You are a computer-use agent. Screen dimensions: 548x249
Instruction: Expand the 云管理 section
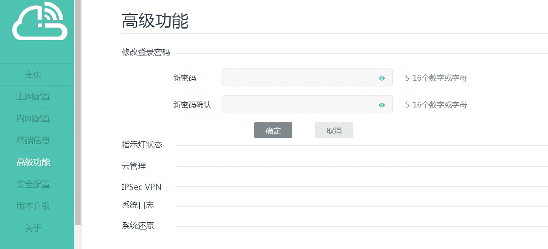134,166
